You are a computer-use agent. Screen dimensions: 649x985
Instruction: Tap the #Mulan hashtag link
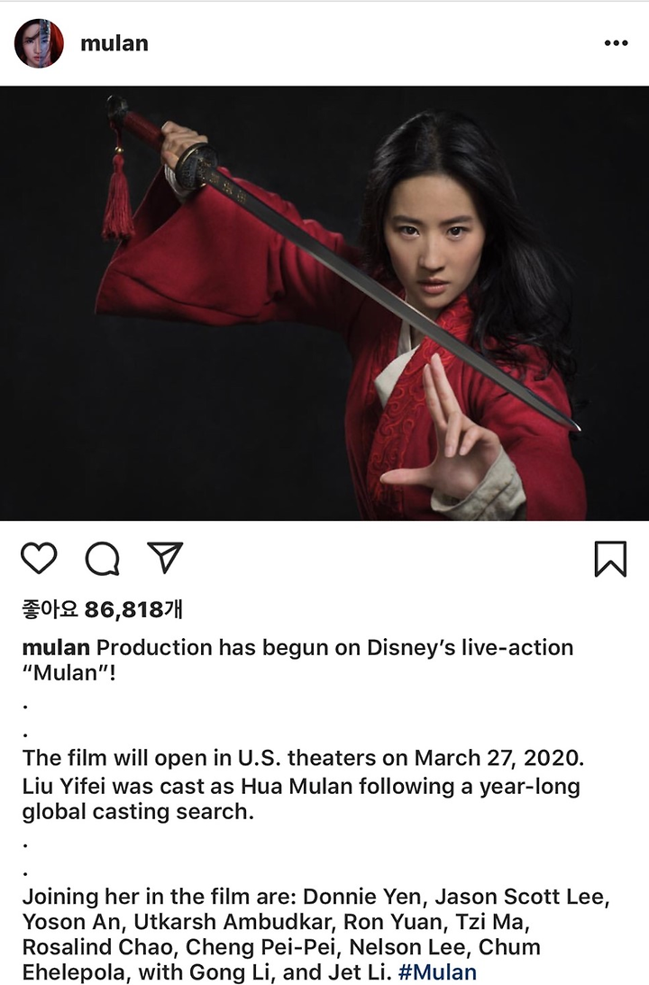tap(437, 971)
